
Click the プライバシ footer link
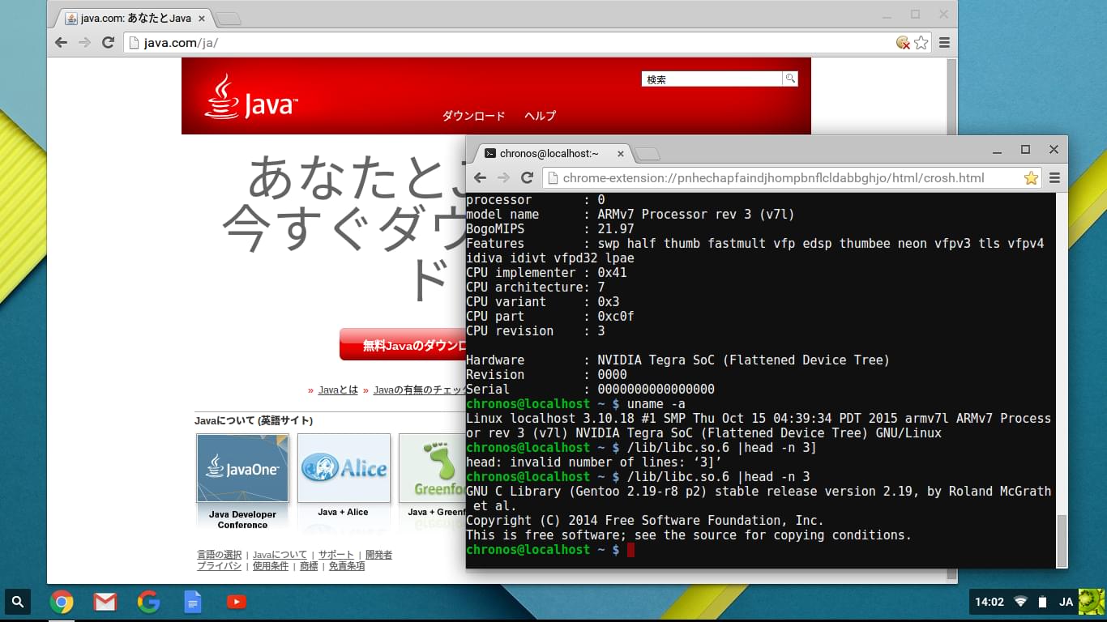tap(220, 566)
